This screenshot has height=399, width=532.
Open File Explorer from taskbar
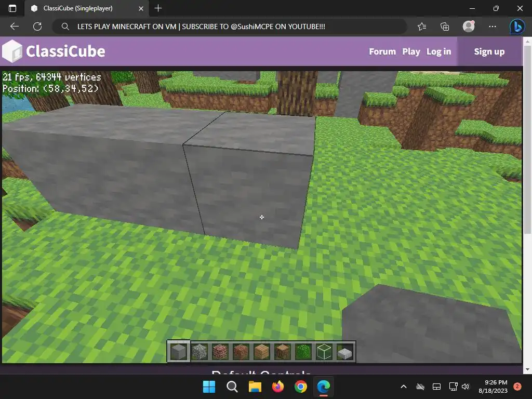[x=255, y=387]
